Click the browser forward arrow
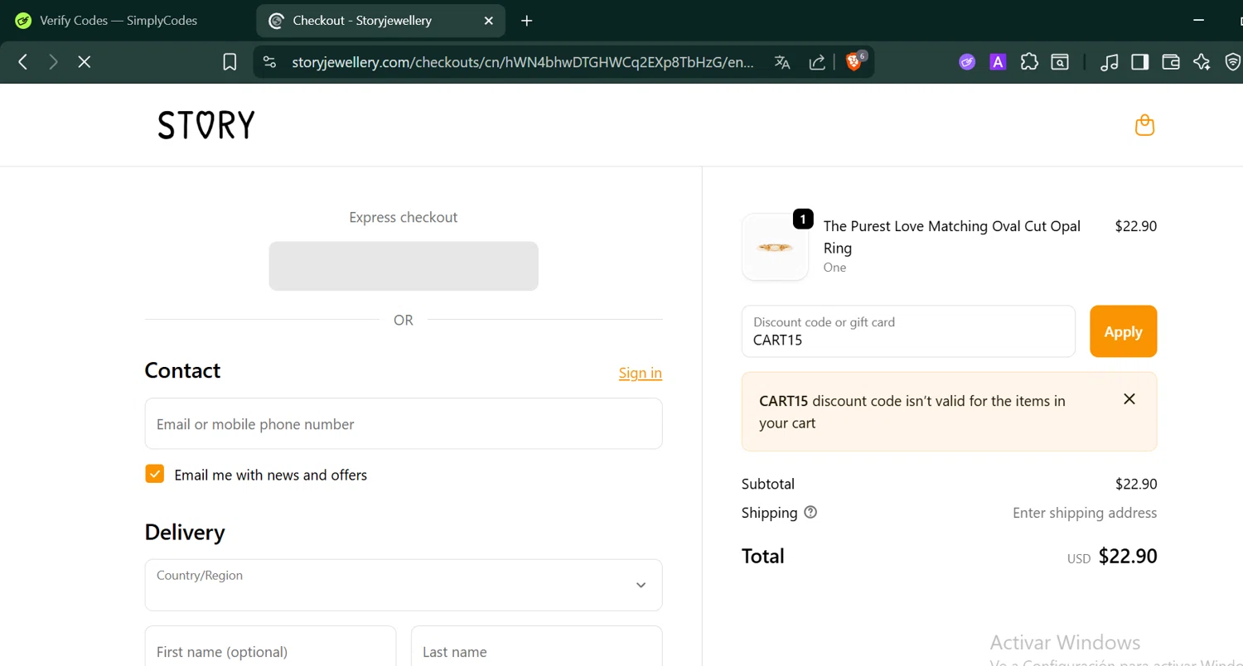1243x666 pixels. pyautogui.click(x=53, y=62)
